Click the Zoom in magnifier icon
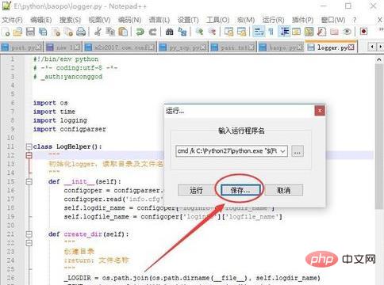Viewport: 384px width, 285px height. coord(199,32)
